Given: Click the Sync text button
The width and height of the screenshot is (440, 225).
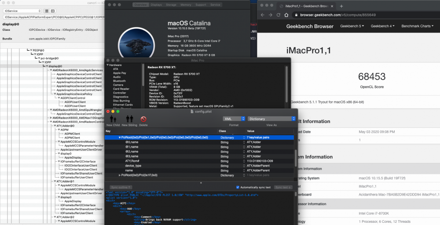Looking at the screenshot, I should pos(283,187).
